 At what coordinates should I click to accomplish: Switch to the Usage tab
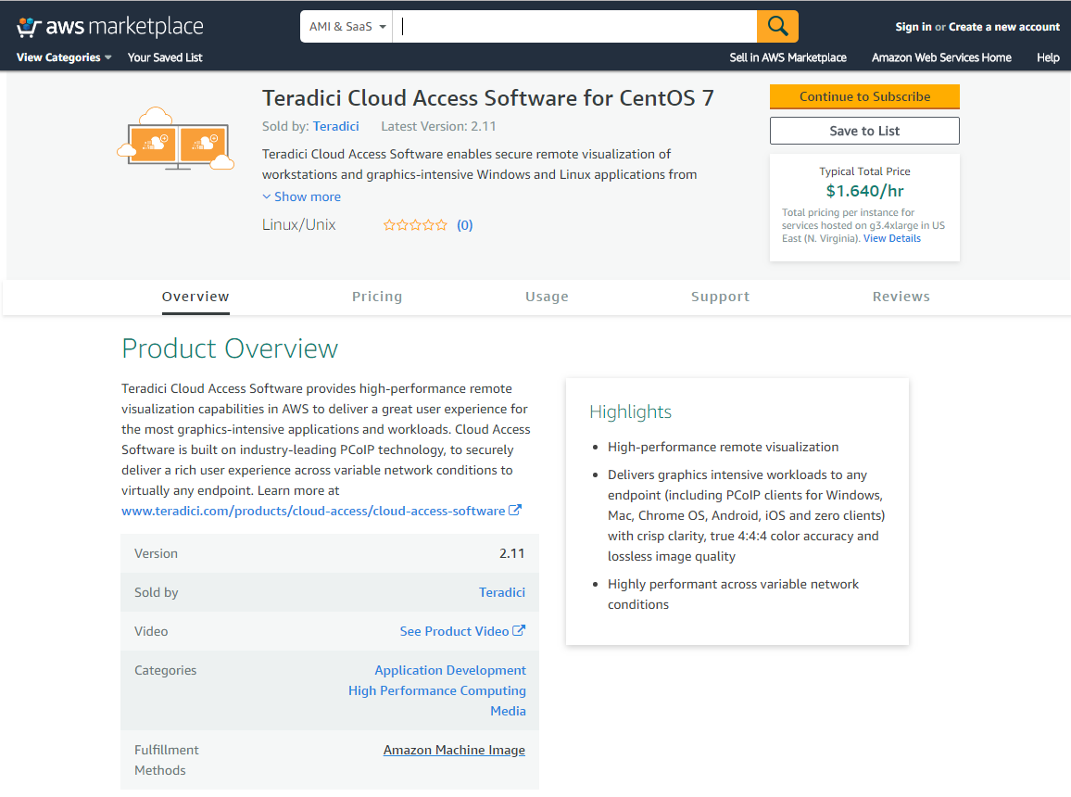[x=547, y=297]
